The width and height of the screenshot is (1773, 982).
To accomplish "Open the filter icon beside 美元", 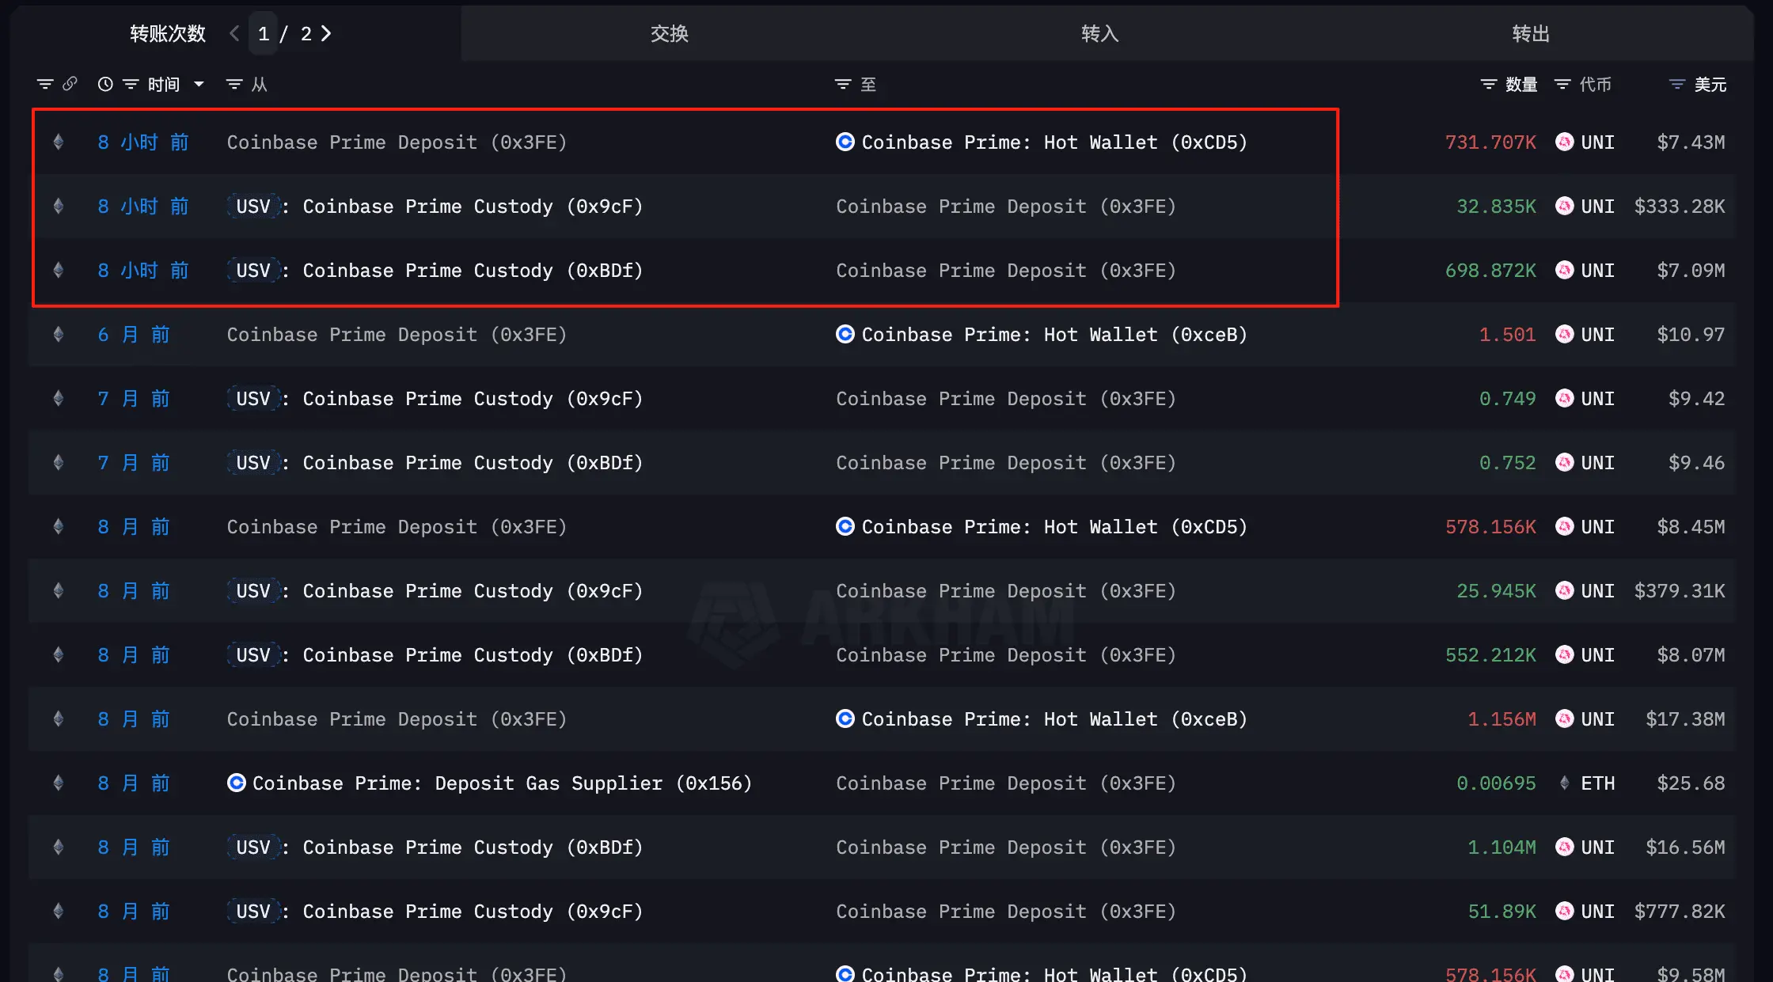I will [x=1677, y=84].
